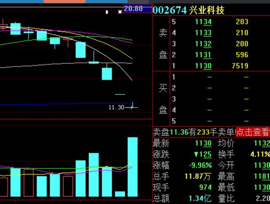Click the latest price 最新 1130 value
270x204 pixels.
pyautogui.click(x=203, y=143)
